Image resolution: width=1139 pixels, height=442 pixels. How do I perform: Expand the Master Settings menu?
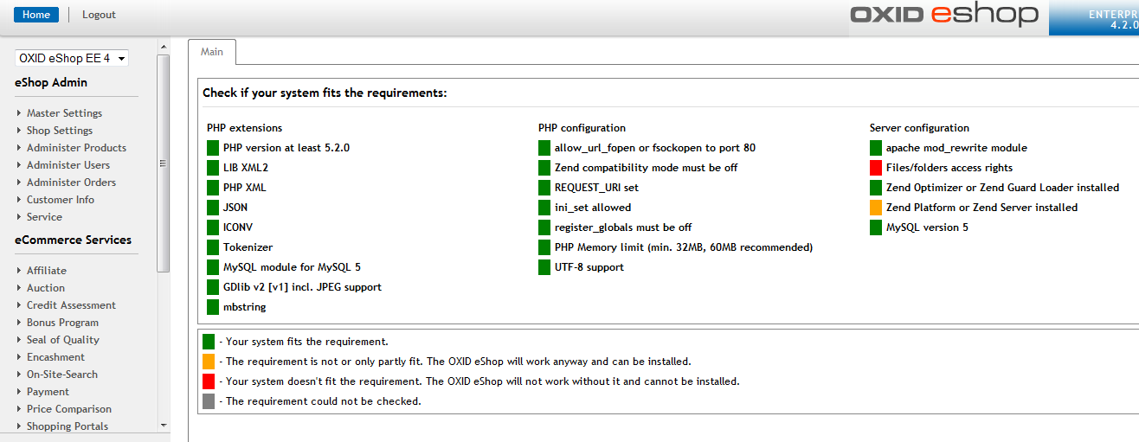pos(64,113)
